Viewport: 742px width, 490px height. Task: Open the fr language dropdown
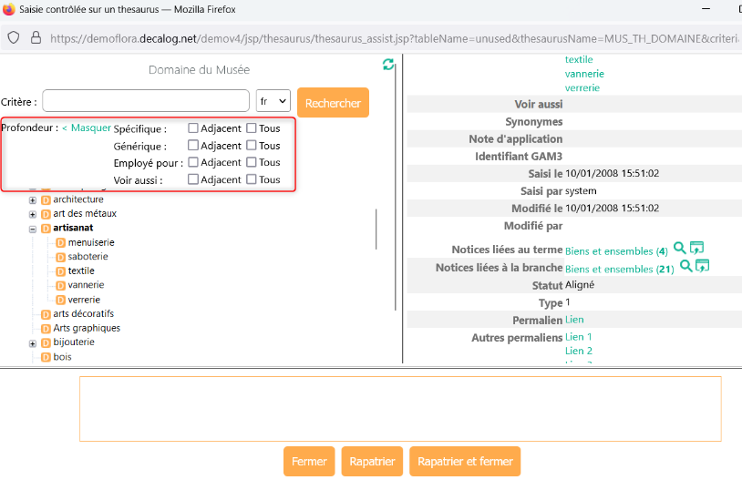click(273, 103)
